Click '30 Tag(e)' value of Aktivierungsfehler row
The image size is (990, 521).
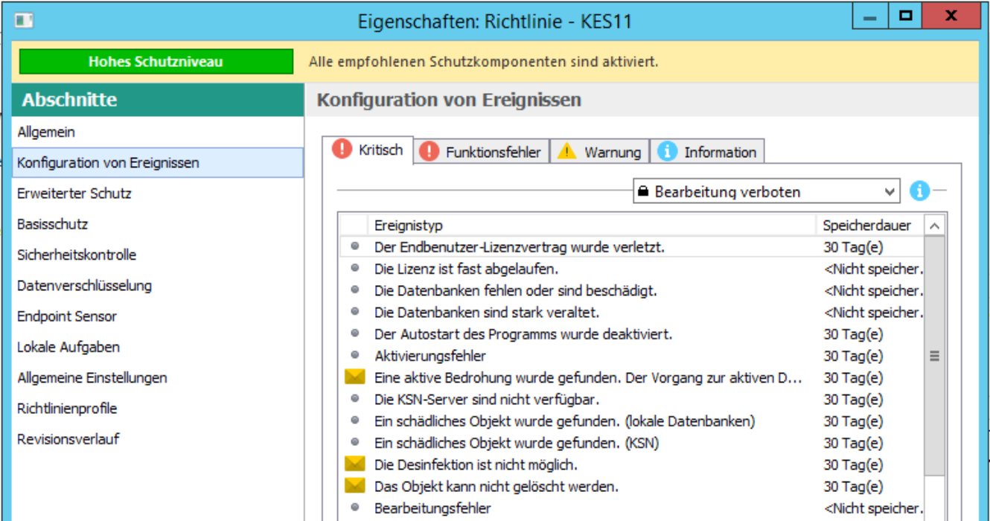(x=853, y=356)
